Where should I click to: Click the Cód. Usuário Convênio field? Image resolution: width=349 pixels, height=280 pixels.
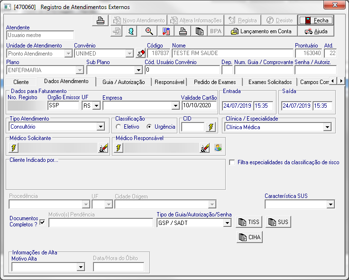[x=182, y=70]
